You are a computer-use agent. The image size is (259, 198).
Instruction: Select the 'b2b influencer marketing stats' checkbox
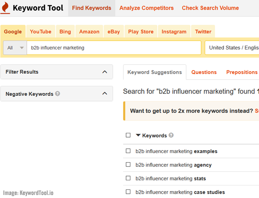(128, 178)
